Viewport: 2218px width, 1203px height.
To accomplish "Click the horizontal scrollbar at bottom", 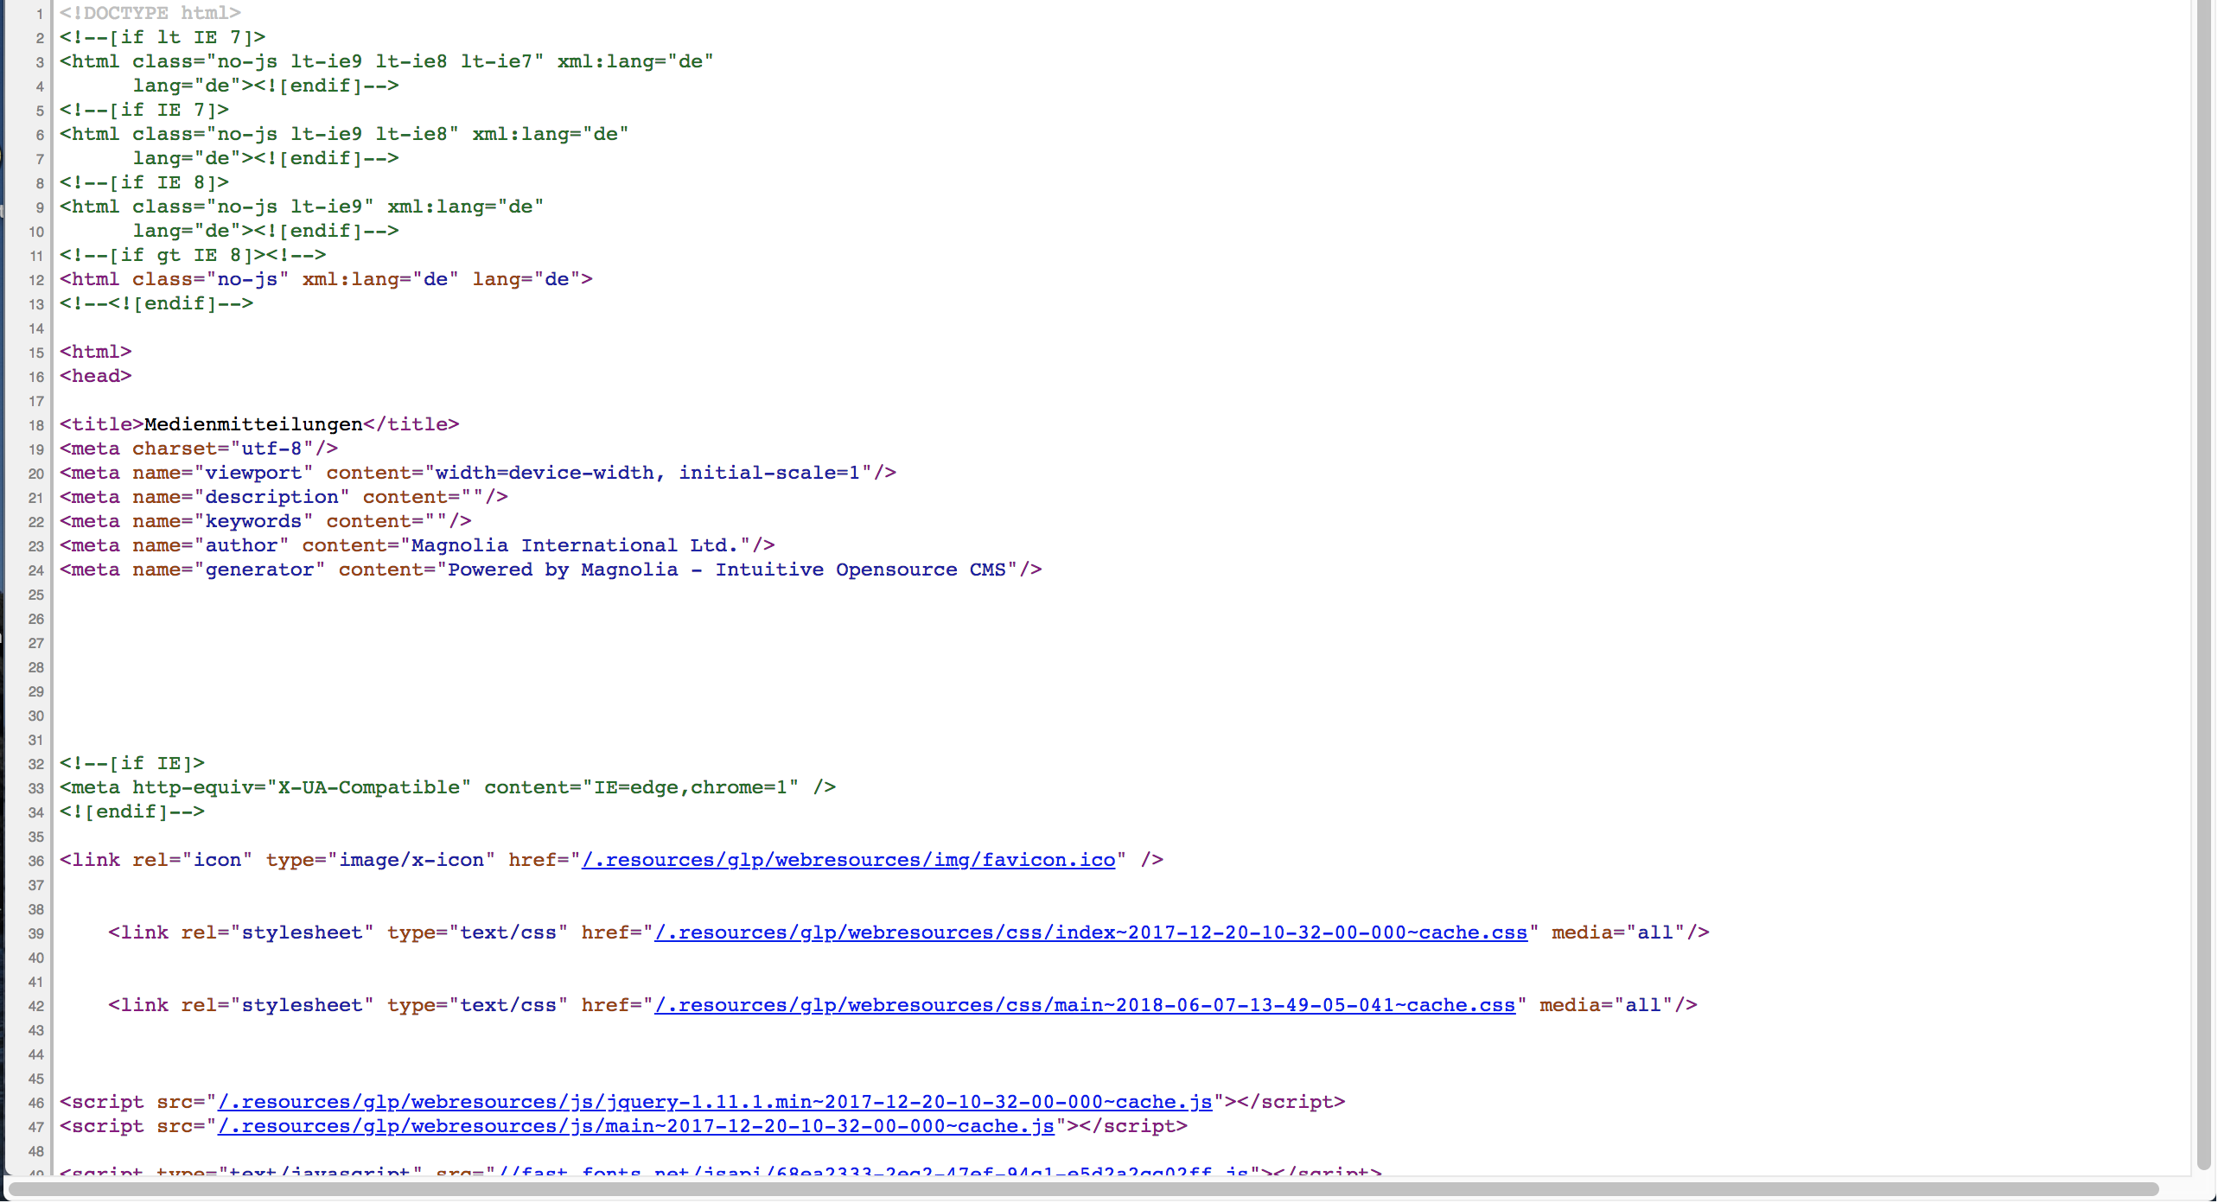I will (1084, 1189).
